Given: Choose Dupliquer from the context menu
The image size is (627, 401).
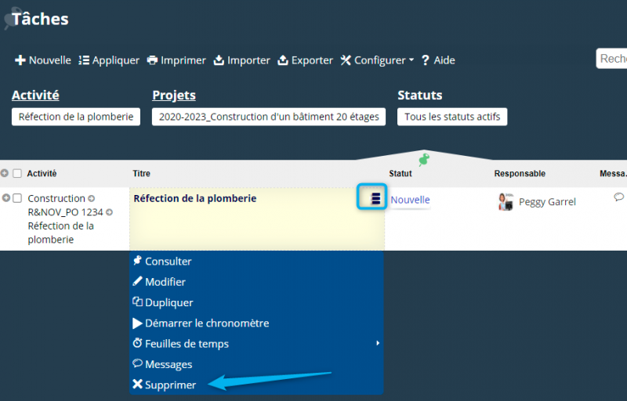Looking at the screenshot, I should point(169,302).
